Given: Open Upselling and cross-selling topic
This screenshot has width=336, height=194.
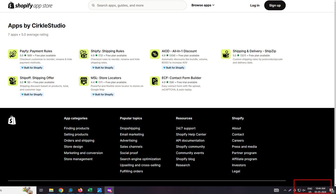Looking at the screenshot, I should point(140,165).
